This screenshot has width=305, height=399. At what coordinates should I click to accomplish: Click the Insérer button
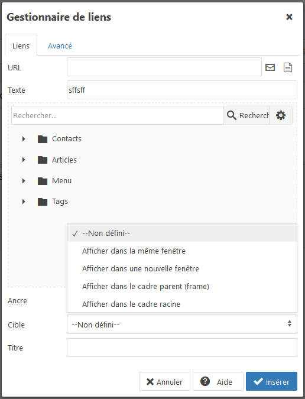tap(271, 381)
